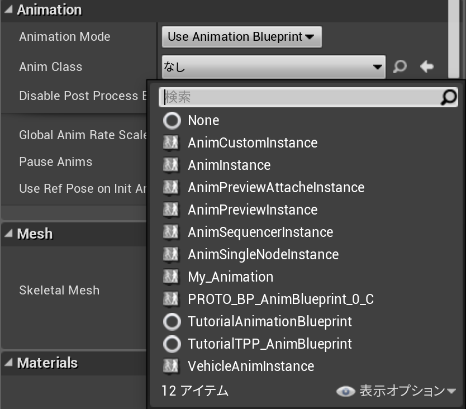Viewport: 466px width, 409px height.
Task: Collapse the Animation section
Action: point(8,9)
